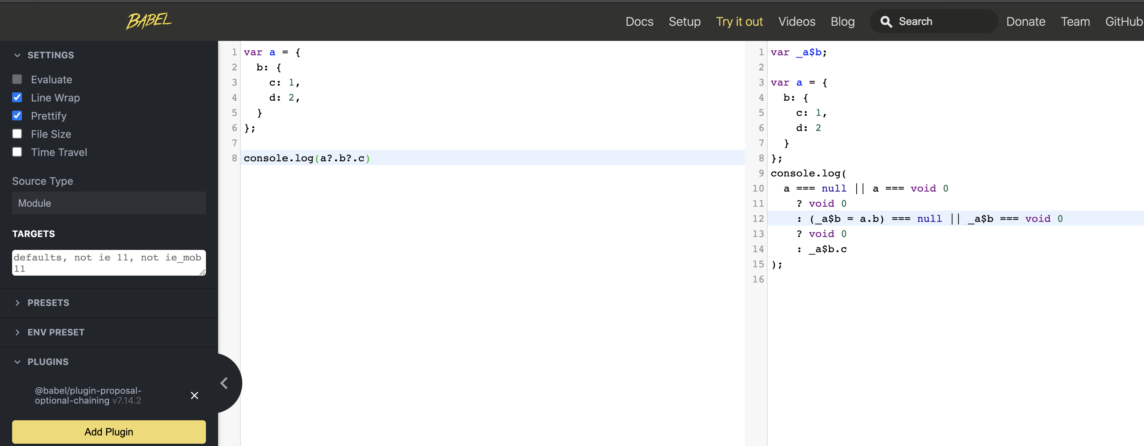This screenshot has height=446, width=1144.
Task: Click the Add Plugin button
Action: pos(109,432)
